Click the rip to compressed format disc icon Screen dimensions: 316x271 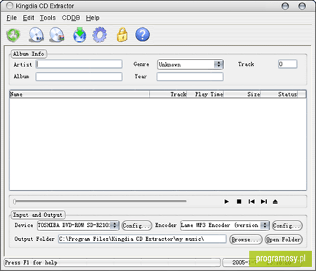(57, 35)
